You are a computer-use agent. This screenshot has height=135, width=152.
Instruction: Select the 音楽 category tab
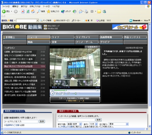[x=63, y=42]
